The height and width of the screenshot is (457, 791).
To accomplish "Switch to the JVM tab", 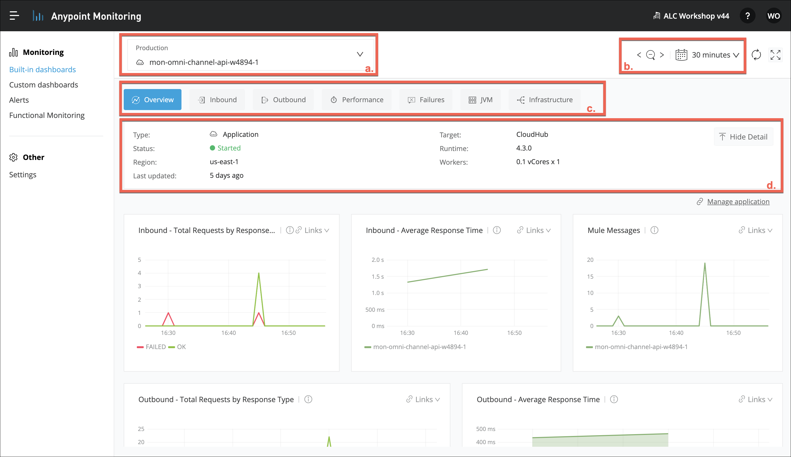I will pos(480,100).
